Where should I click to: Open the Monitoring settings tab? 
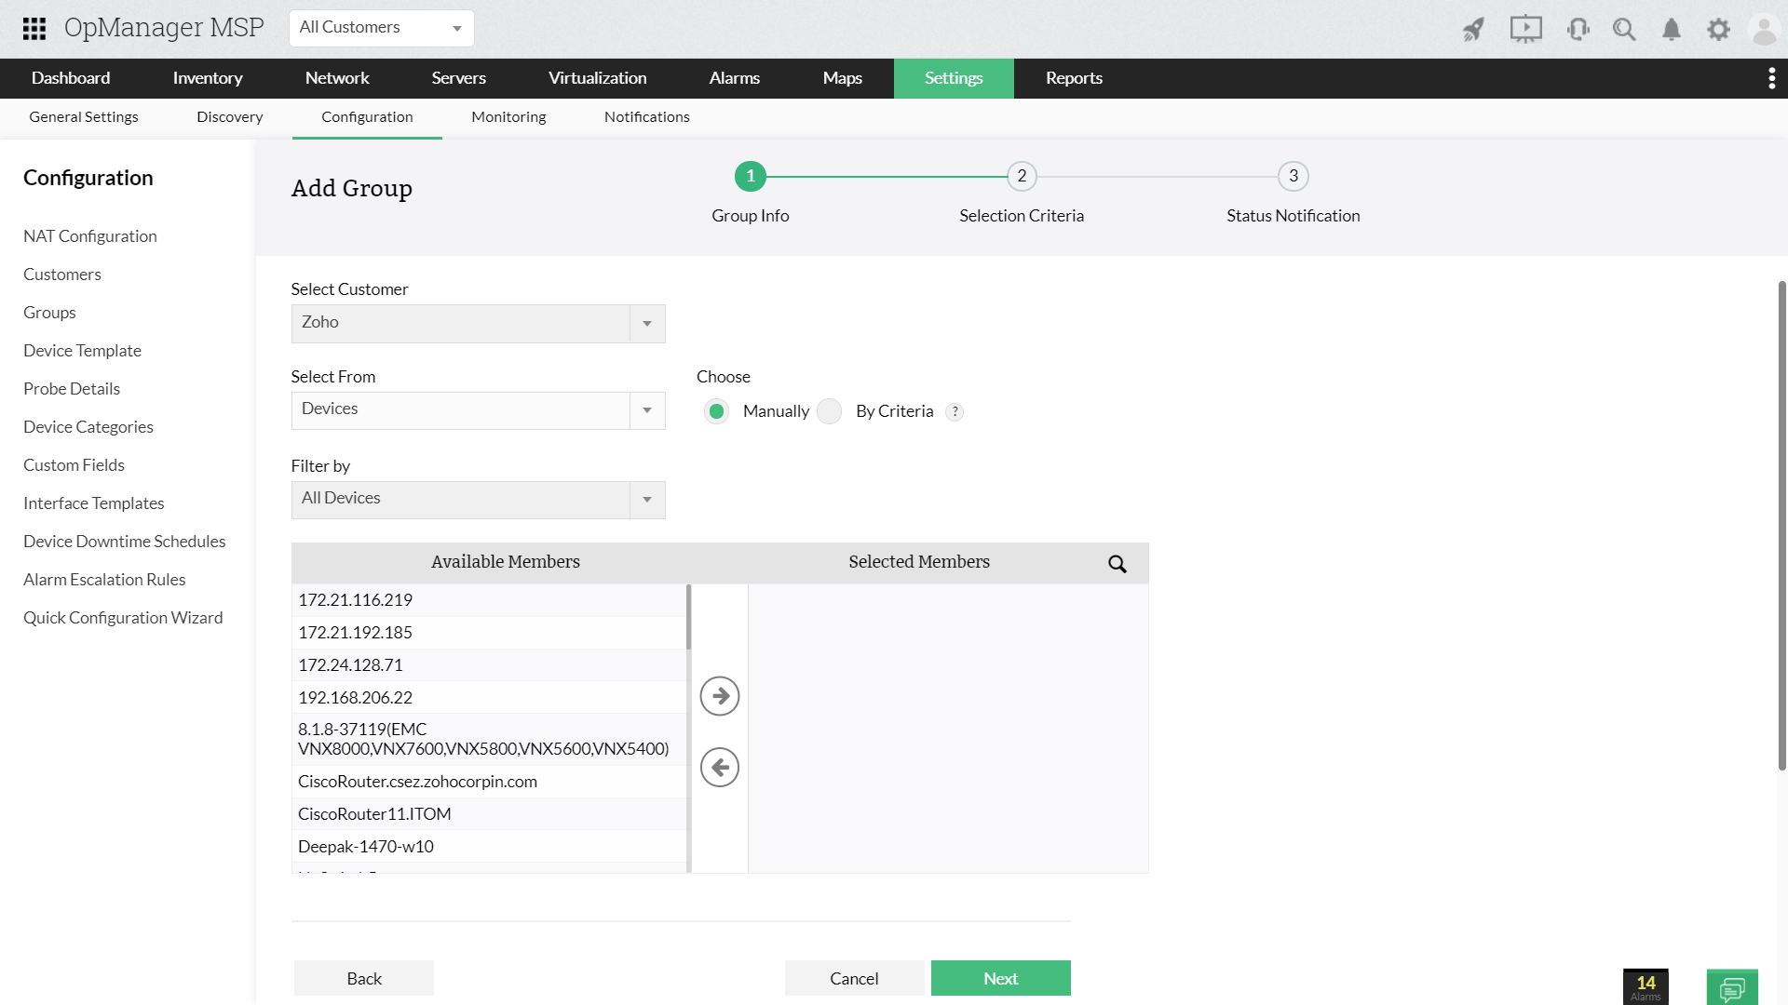click(x=508, y=117)
